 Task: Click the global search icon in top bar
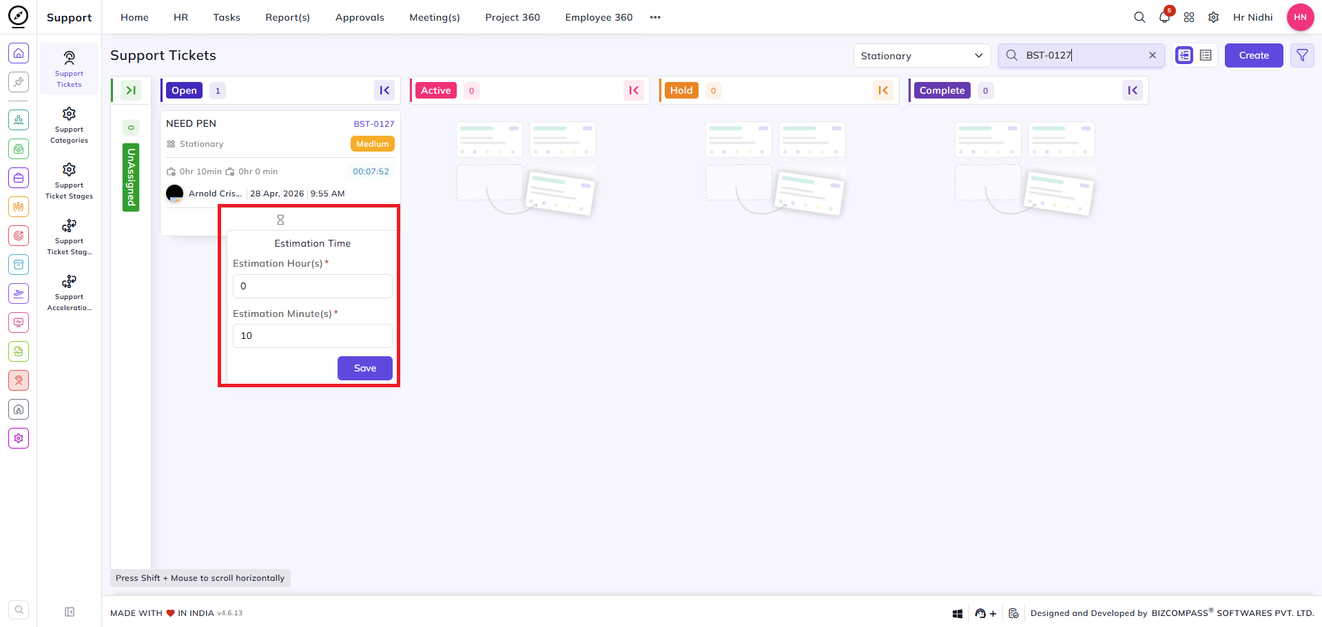pos(1139,17)
